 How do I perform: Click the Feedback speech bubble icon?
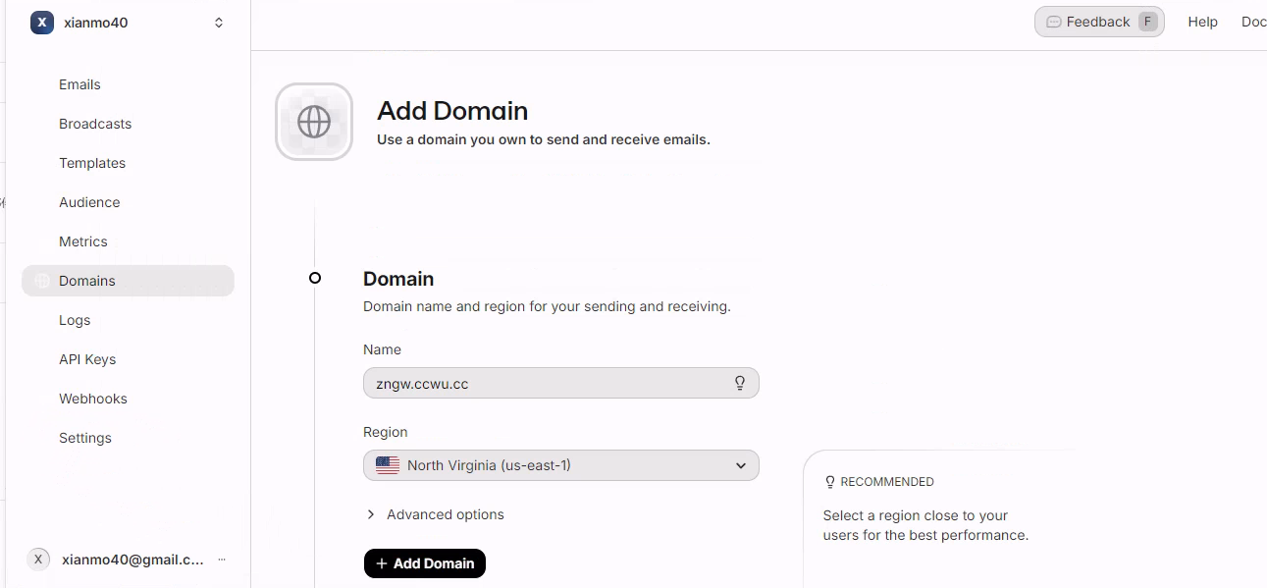(x=1054, y=22)
